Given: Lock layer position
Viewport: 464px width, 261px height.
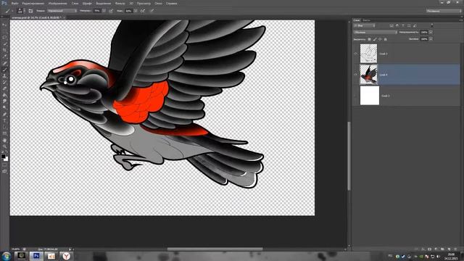Looking at the screenshot, I should coord(380,39).
